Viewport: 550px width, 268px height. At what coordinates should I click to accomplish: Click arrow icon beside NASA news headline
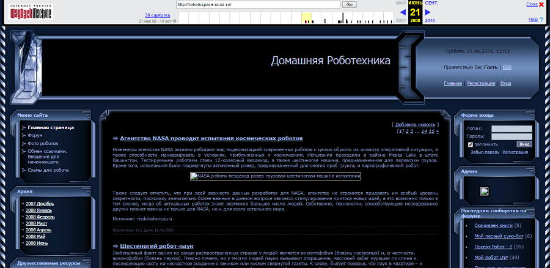(x=116, y=138)
